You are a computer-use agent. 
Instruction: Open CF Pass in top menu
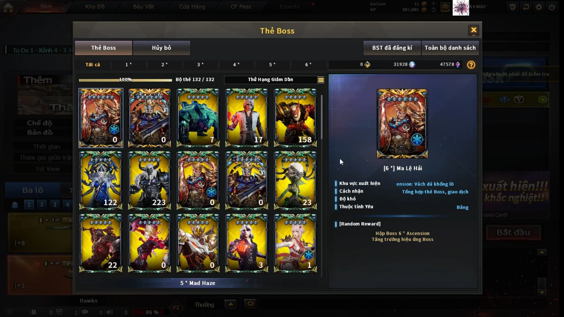pos(241,7)
